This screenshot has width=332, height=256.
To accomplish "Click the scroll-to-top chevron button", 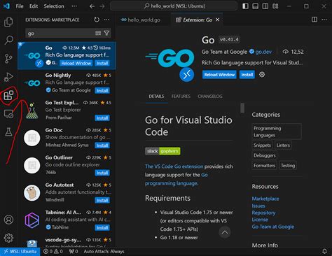I will click(225, 232).
